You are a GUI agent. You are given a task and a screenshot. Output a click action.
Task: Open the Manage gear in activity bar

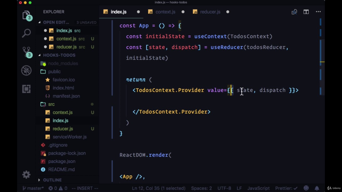[26, 175]
